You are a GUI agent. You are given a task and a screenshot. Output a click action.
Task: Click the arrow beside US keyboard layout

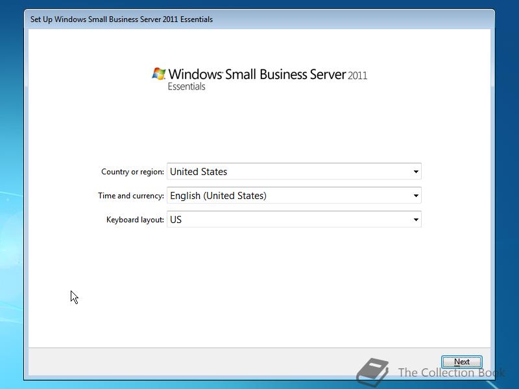(416, 220)
